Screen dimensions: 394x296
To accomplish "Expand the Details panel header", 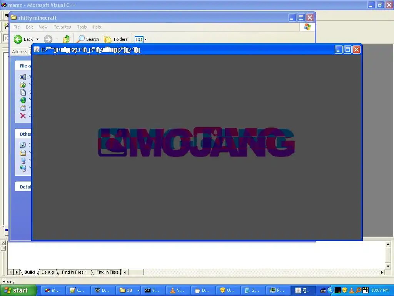I will click(23, 187).
